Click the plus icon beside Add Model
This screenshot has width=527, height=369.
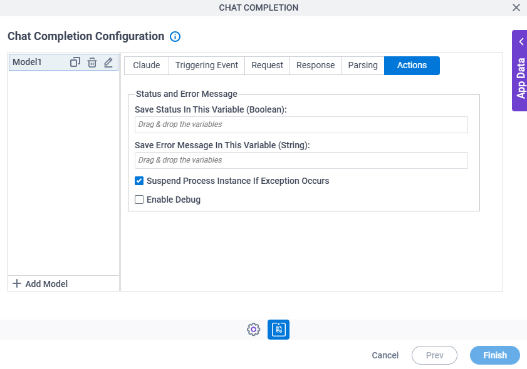click(17, 283)
